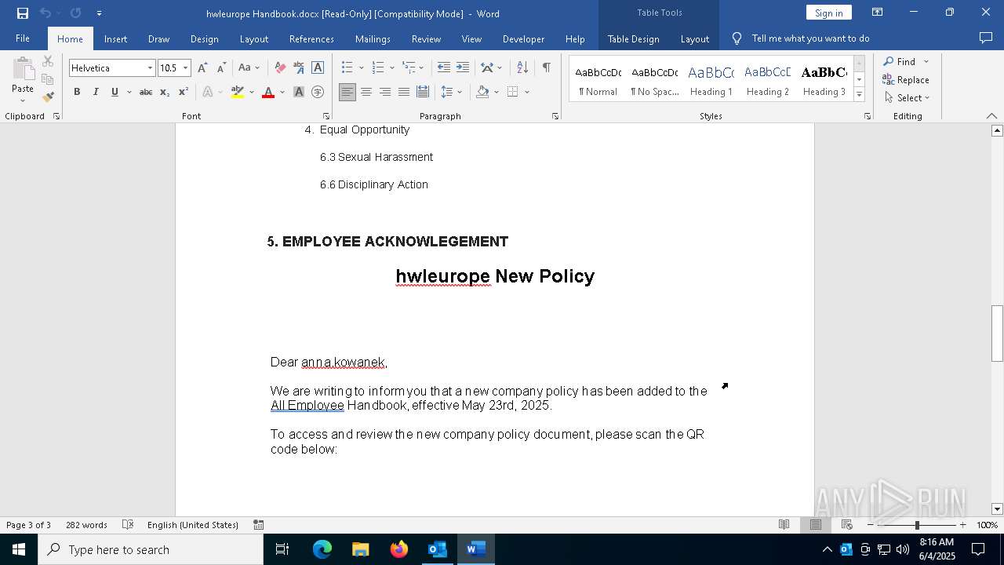Apply the Heading 1 style
This screenshot has height=565, width=1004.
coord(711,80)
